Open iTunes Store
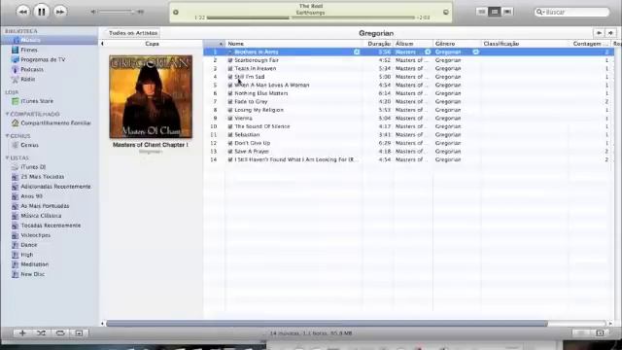 tap(37, 101)
